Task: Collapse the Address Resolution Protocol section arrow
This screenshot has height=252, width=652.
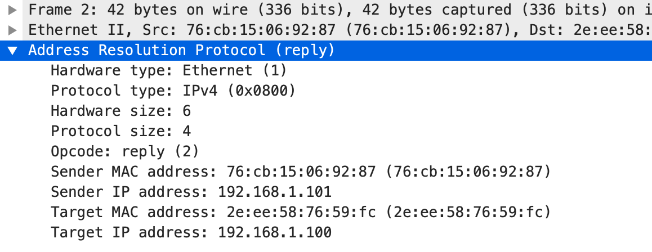Action: [12, 50]
